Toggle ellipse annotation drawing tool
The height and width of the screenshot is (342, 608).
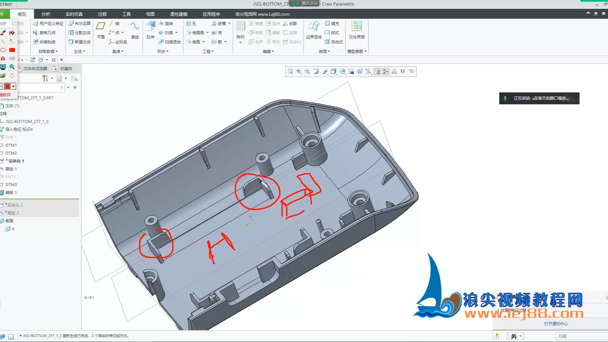coord(3,50)
